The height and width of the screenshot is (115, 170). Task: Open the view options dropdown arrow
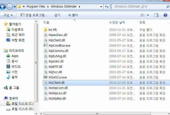(148, 15)
